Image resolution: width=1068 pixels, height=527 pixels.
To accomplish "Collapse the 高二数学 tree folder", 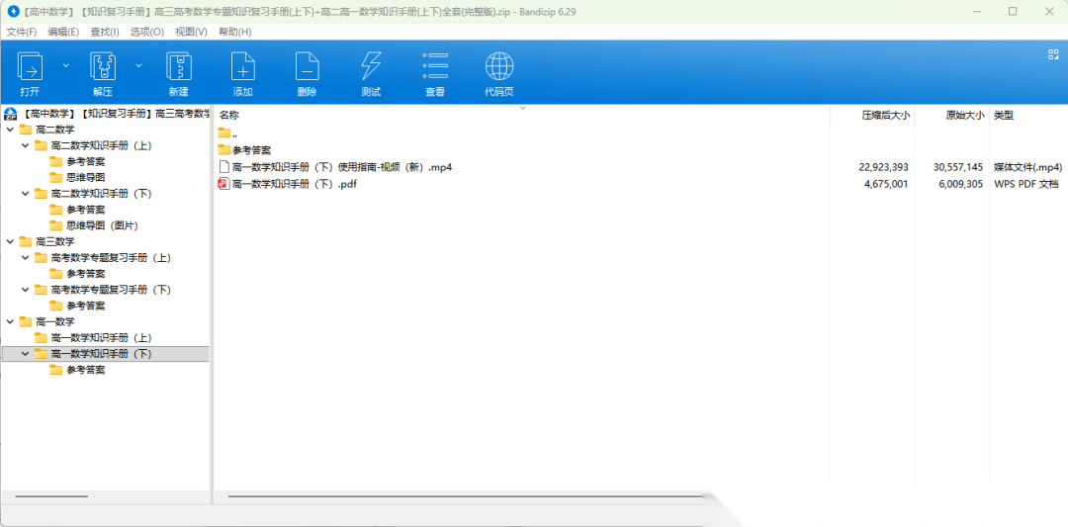I will click(10, 130).
